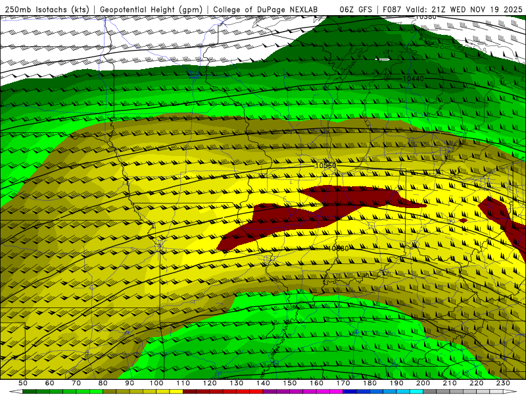Click the 100 label on color scale
This screenshot has width=526, height=395.
156,383
